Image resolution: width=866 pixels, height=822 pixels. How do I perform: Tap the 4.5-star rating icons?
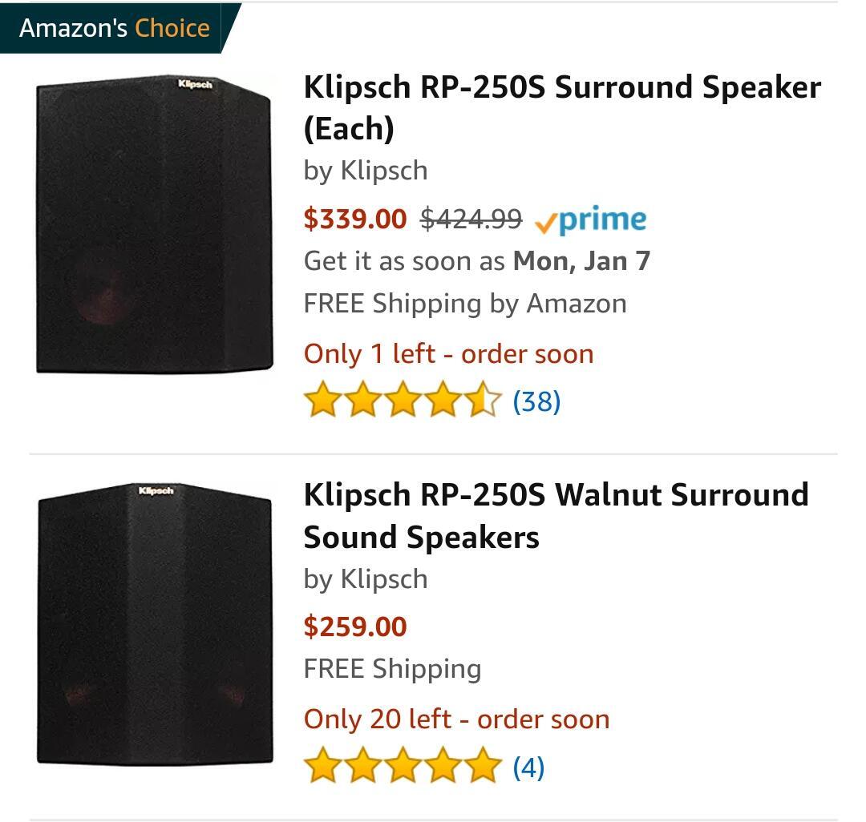tap(403, 400)
